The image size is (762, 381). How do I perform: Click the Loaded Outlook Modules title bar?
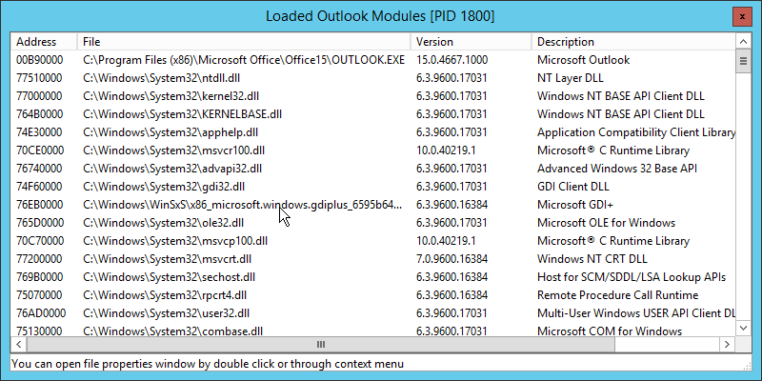[x=379, y=16]
